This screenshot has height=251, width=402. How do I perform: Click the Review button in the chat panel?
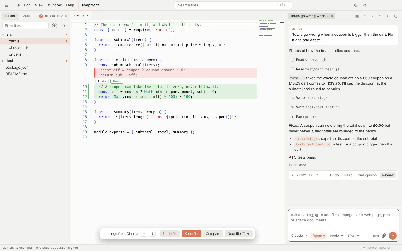pos(388,175)
